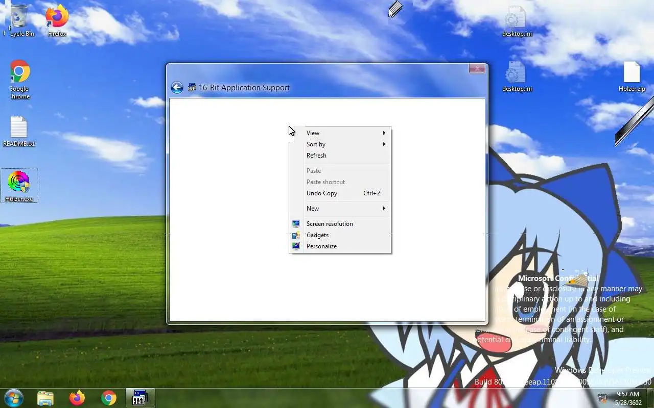Click the Personalize menu icon

(x=296, y=246)
